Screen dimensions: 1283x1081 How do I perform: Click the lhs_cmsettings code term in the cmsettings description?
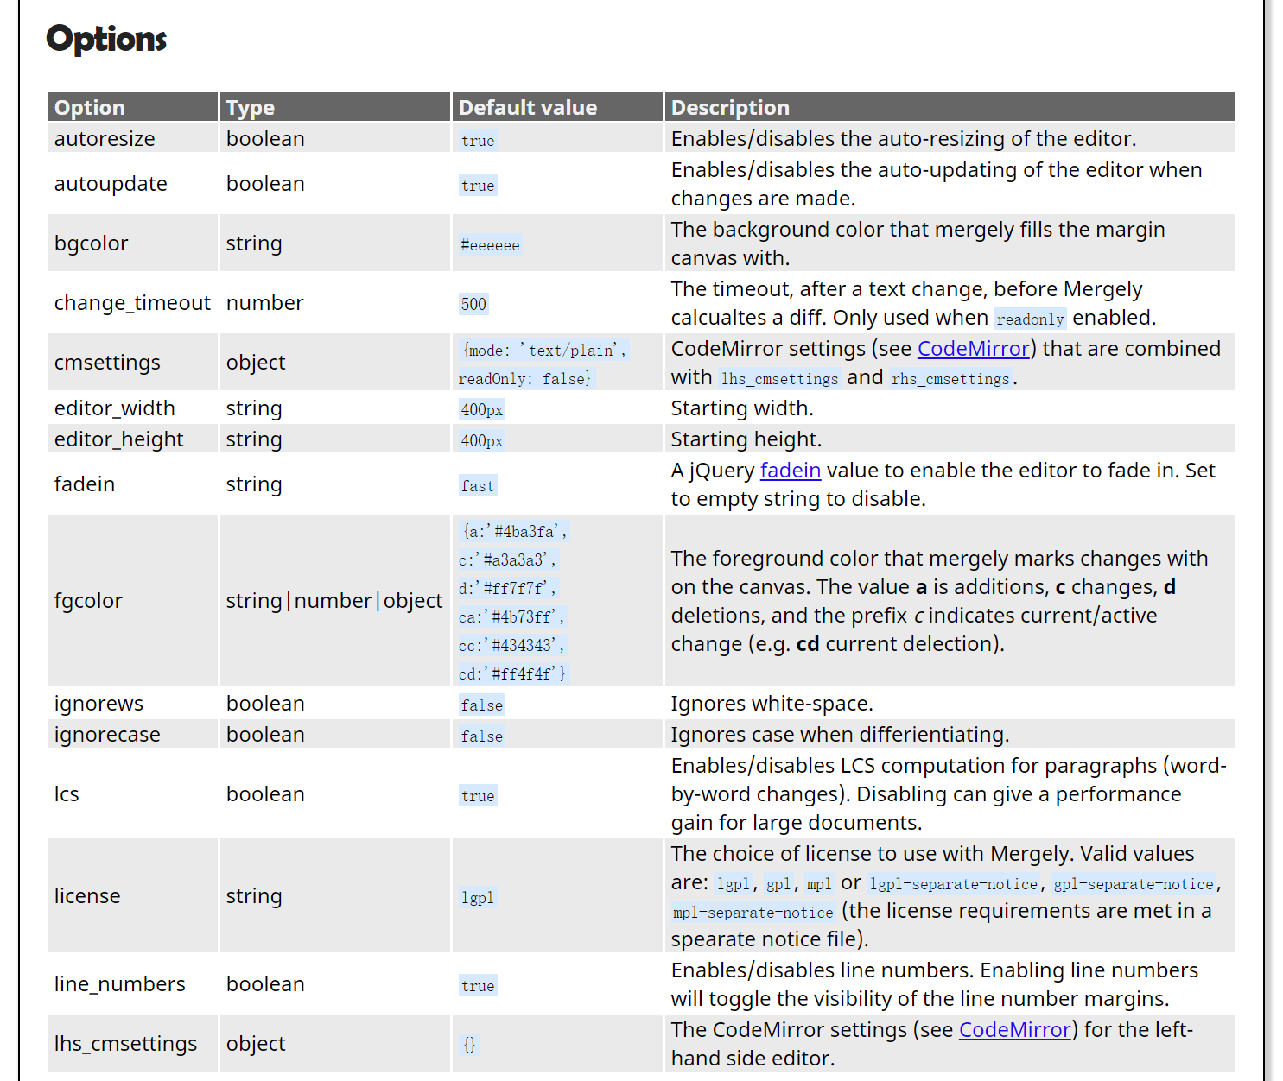[x=779, y=379]
